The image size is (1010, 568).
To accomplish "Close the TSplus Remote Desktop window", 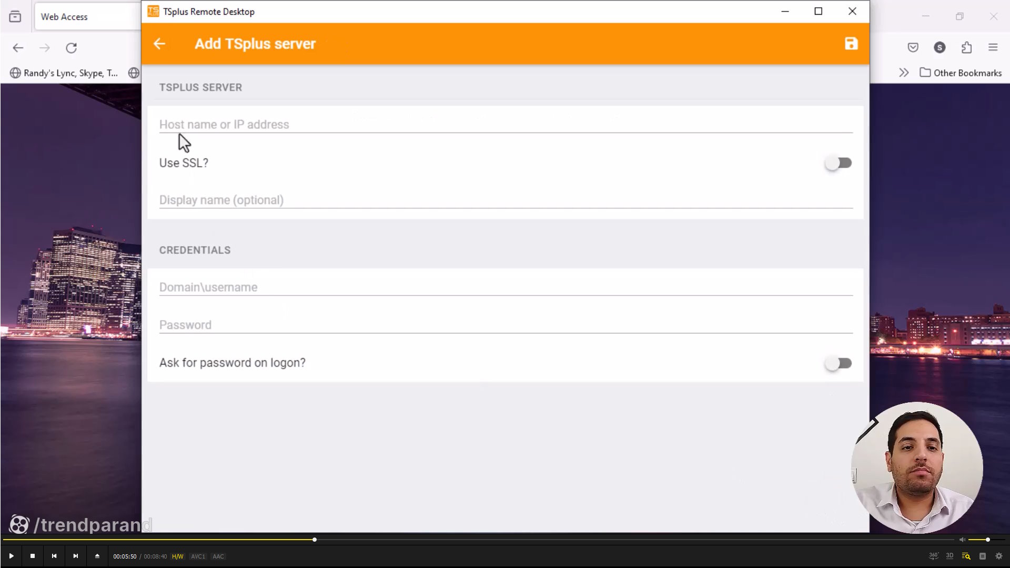I will pyautogui.click(x=853, y=12).
